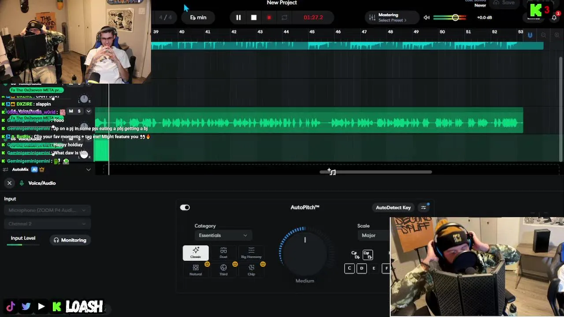This screenshot has height=317, width=564.
Task: Open notifications bell icon
Action: pyautogui.click(x=554, y=18)
